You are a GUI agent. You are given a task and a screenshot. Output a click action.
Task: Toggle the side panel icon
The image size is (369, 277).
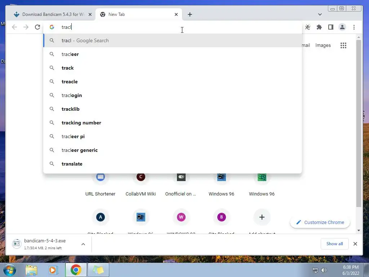(x=331, y=27)
